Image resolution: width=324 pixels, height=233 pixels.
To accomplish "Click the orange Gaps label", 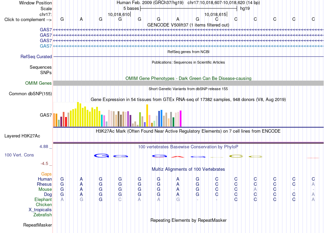I will coord(46,174).
